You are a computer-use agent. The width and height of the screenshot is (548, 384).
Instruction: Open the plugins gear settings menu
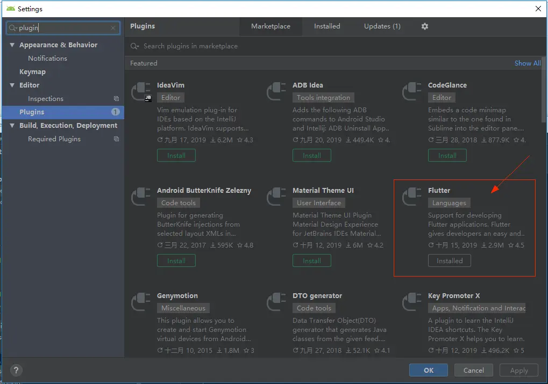coord(425,26)
